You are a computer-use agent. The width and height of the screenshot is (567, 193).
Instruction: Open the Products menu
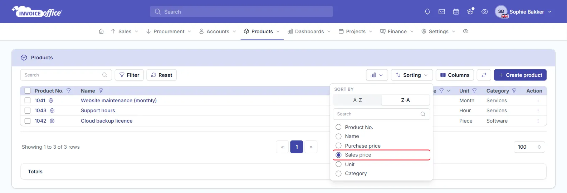(x=262, y=31)
